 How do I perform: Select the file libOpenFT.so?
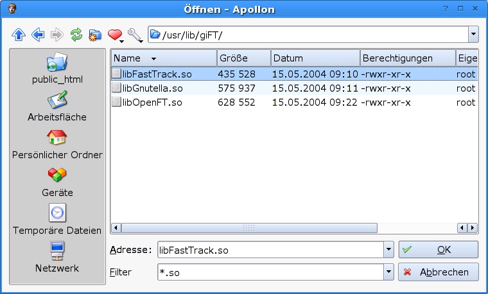pyautogui.click(x=152, y=102)
